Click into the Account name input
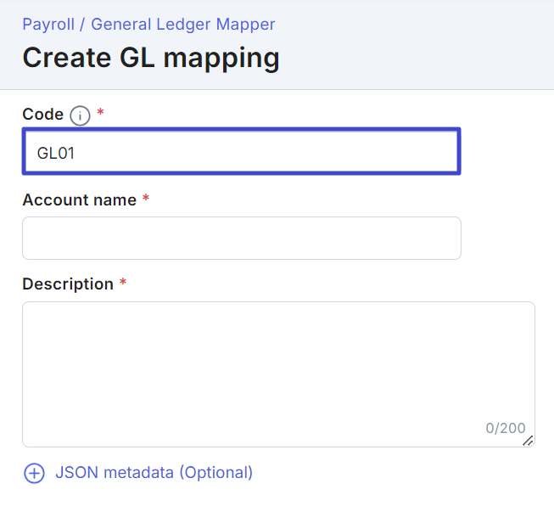The image size is (554, 506). [241, 238]
